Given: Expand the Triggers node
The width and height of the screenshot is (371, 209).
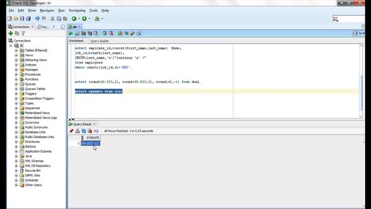Looking at the screenshot, I should coord(16,94).
